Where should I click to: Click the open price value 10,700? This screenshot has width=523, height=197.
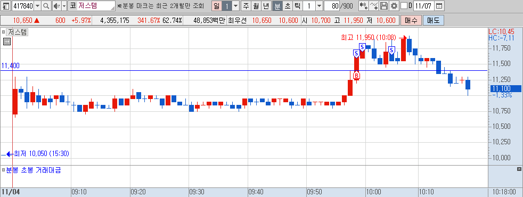[321, 21]
